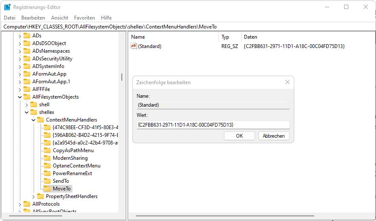
Task: Click the ContextMenuHandlers folder icon
Action: (40, 120)
